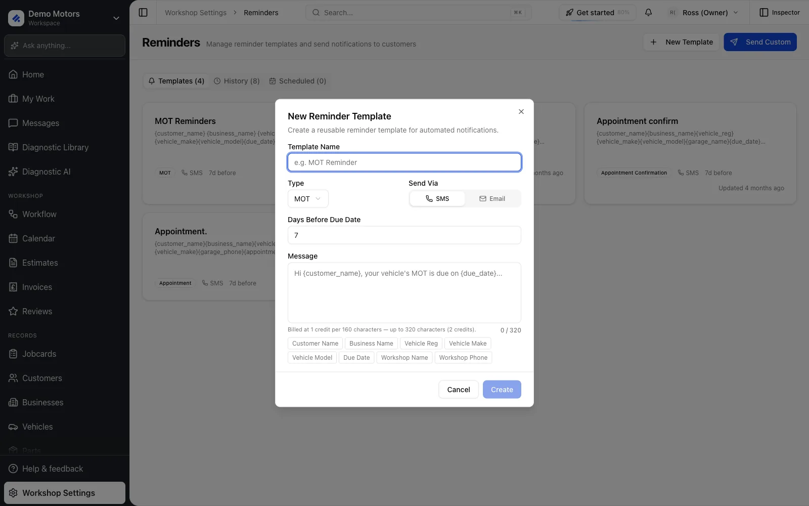Switch to the History (8) tab

pos(237,81)
